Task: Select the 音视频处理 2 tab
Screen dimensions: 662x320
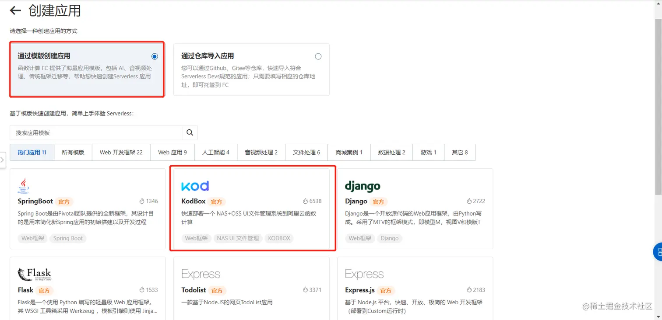Action: point(261,152)
